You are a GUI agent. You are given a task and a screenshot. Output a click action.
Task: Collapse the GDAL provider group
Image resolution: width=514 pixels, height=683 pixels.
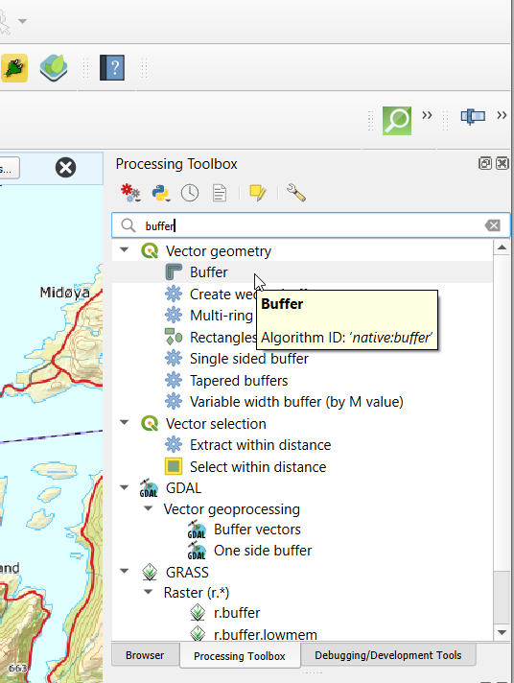coord(124,487)
